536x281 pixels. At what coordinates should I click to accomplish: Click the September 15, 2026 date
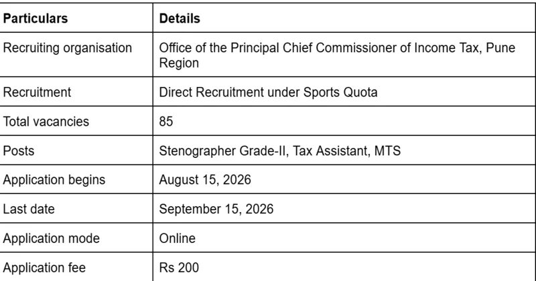pos(216,209)
